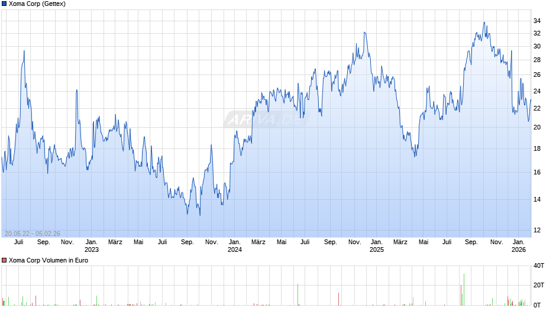This screenshot has width=556, height=311.
Task: Click the date range '20.05.22 - 05.02.26'
Action: [x=33, y=234]
